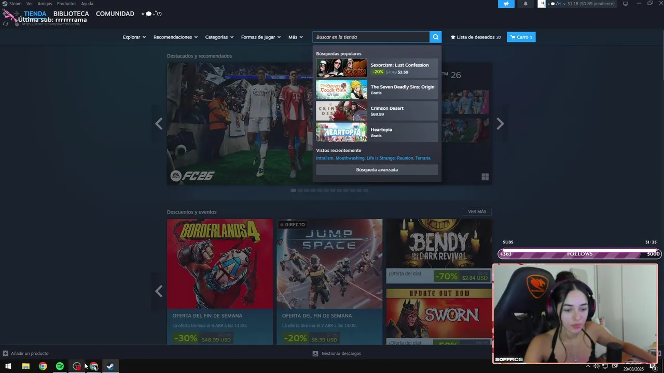This screenshot has height=373, width=664.
Task: Click the wallet balance $1.18
Action: click(591, 4)
